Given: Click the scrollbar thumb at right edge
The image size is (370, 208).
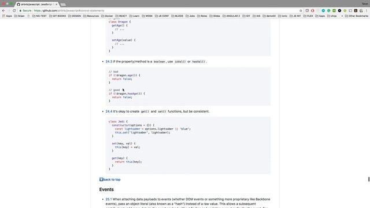Looking at the screenshot, I should [x=369, y=179].
